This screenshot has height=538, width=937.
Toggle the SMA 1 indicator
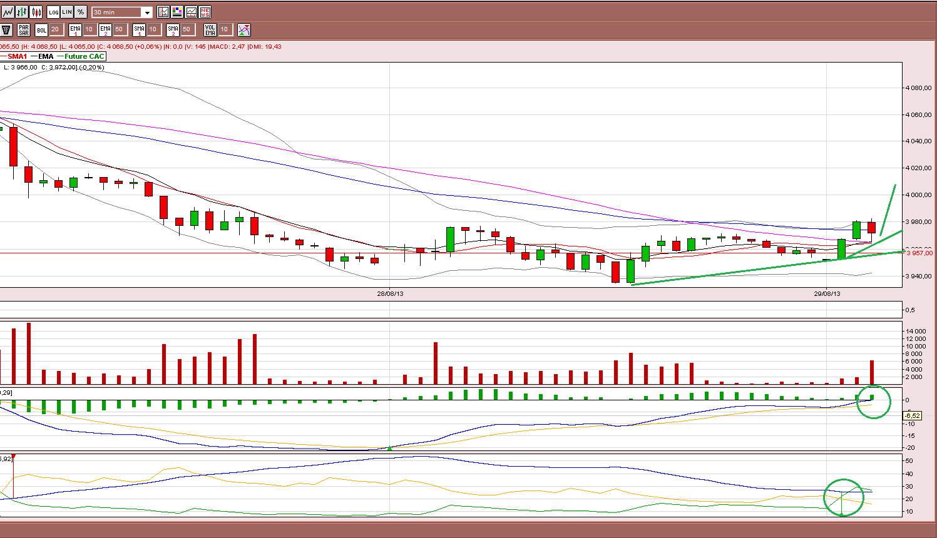139,29
